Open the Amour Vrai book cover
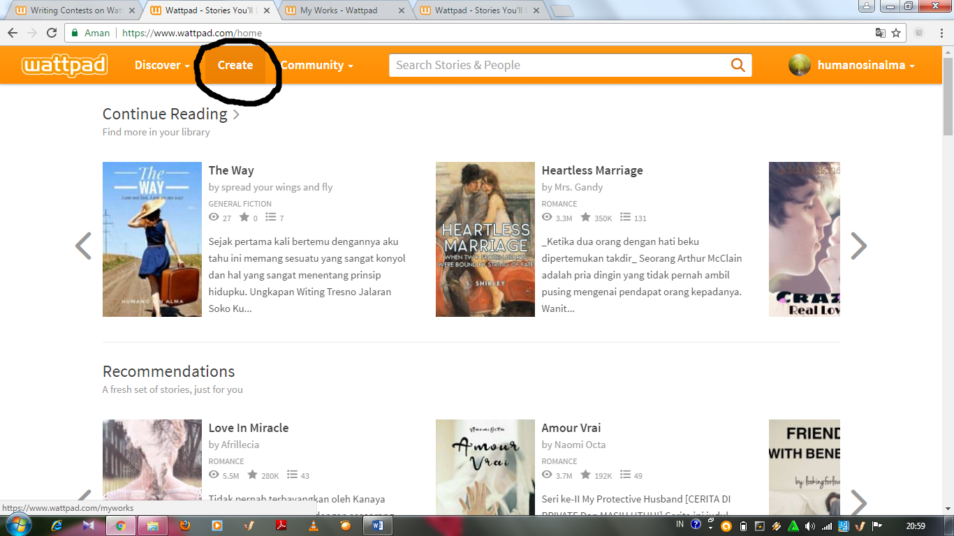The width and height of the screenshot is (954, 536). [x=485, y=468]
